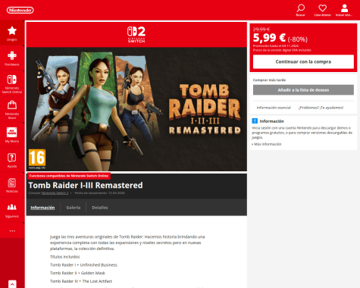Follow the Nintendo Switch 2 console link
The image size is (360, 288).
point(55,193)
